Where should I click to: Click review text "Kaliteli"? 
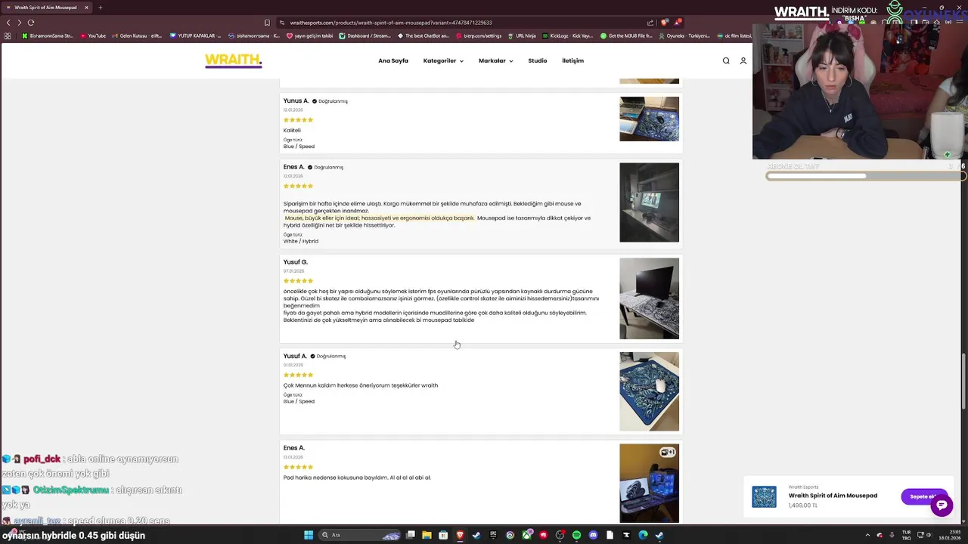click(x=292, y=131)
